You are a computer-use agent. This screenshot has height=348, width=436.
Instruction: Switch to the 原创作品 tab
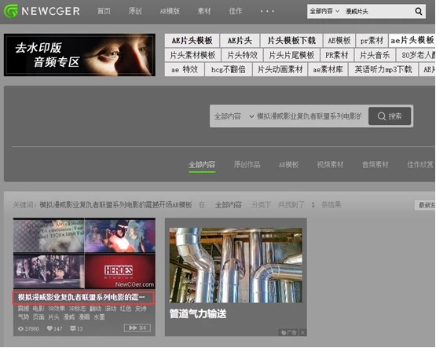247,164
